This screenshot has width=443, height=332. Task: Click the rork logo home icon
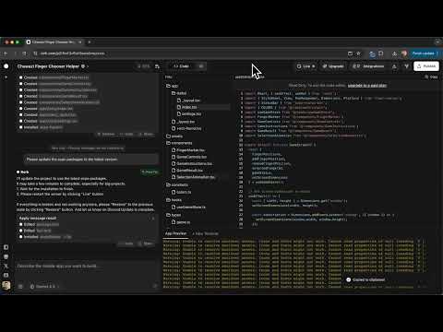point(6,66)
